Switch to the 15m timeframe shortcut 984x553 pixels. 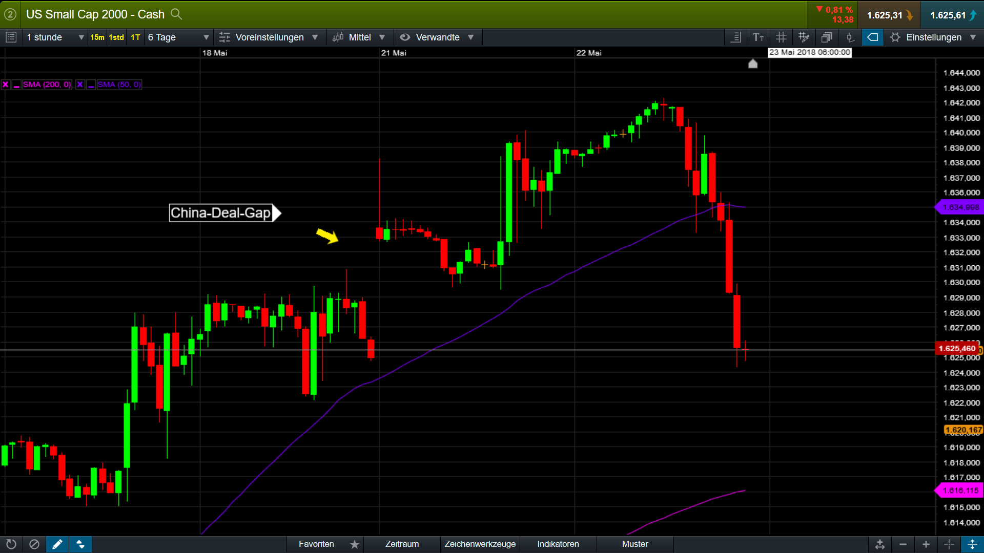coord(97,37)
